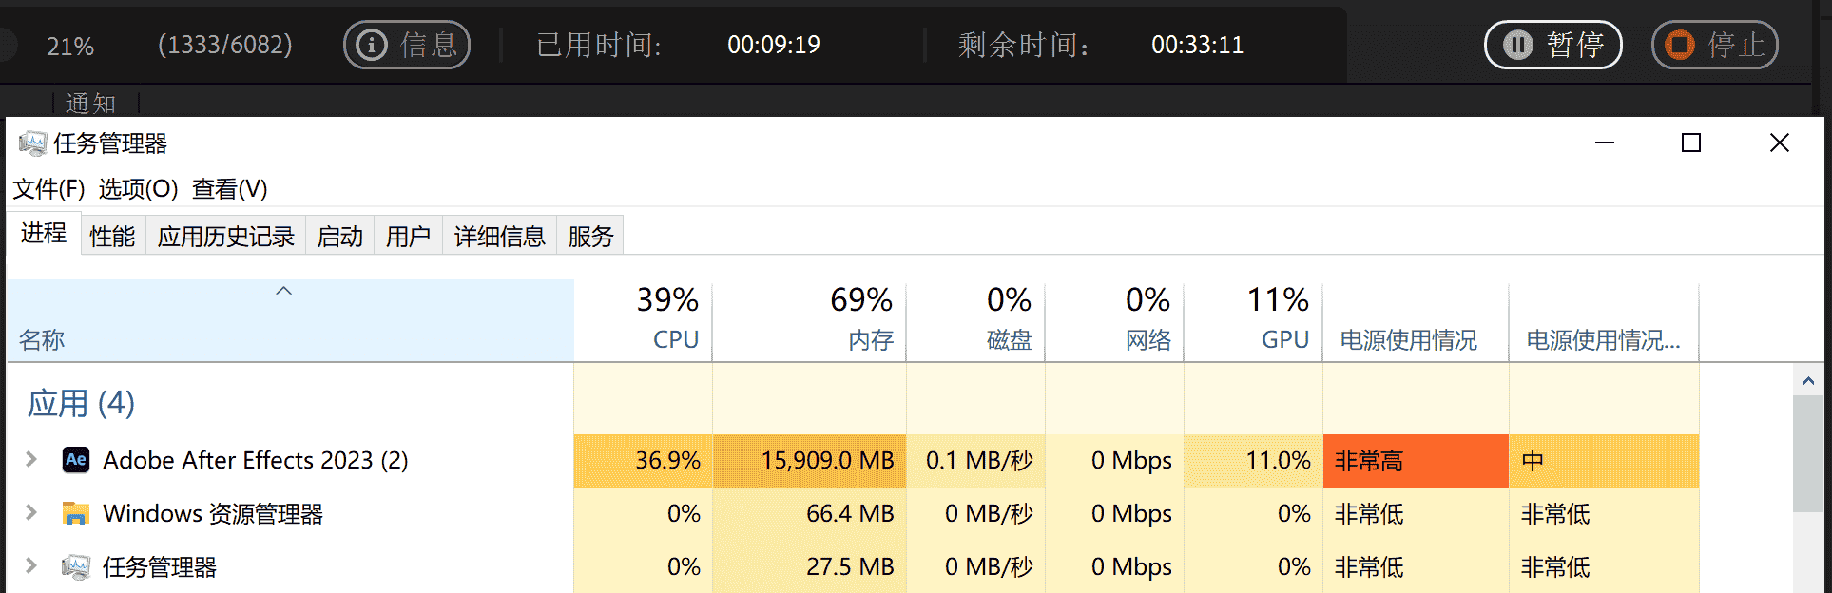Open the 查看(V) menu
This screenshot has width=1832, height=593.
[229, 189]
